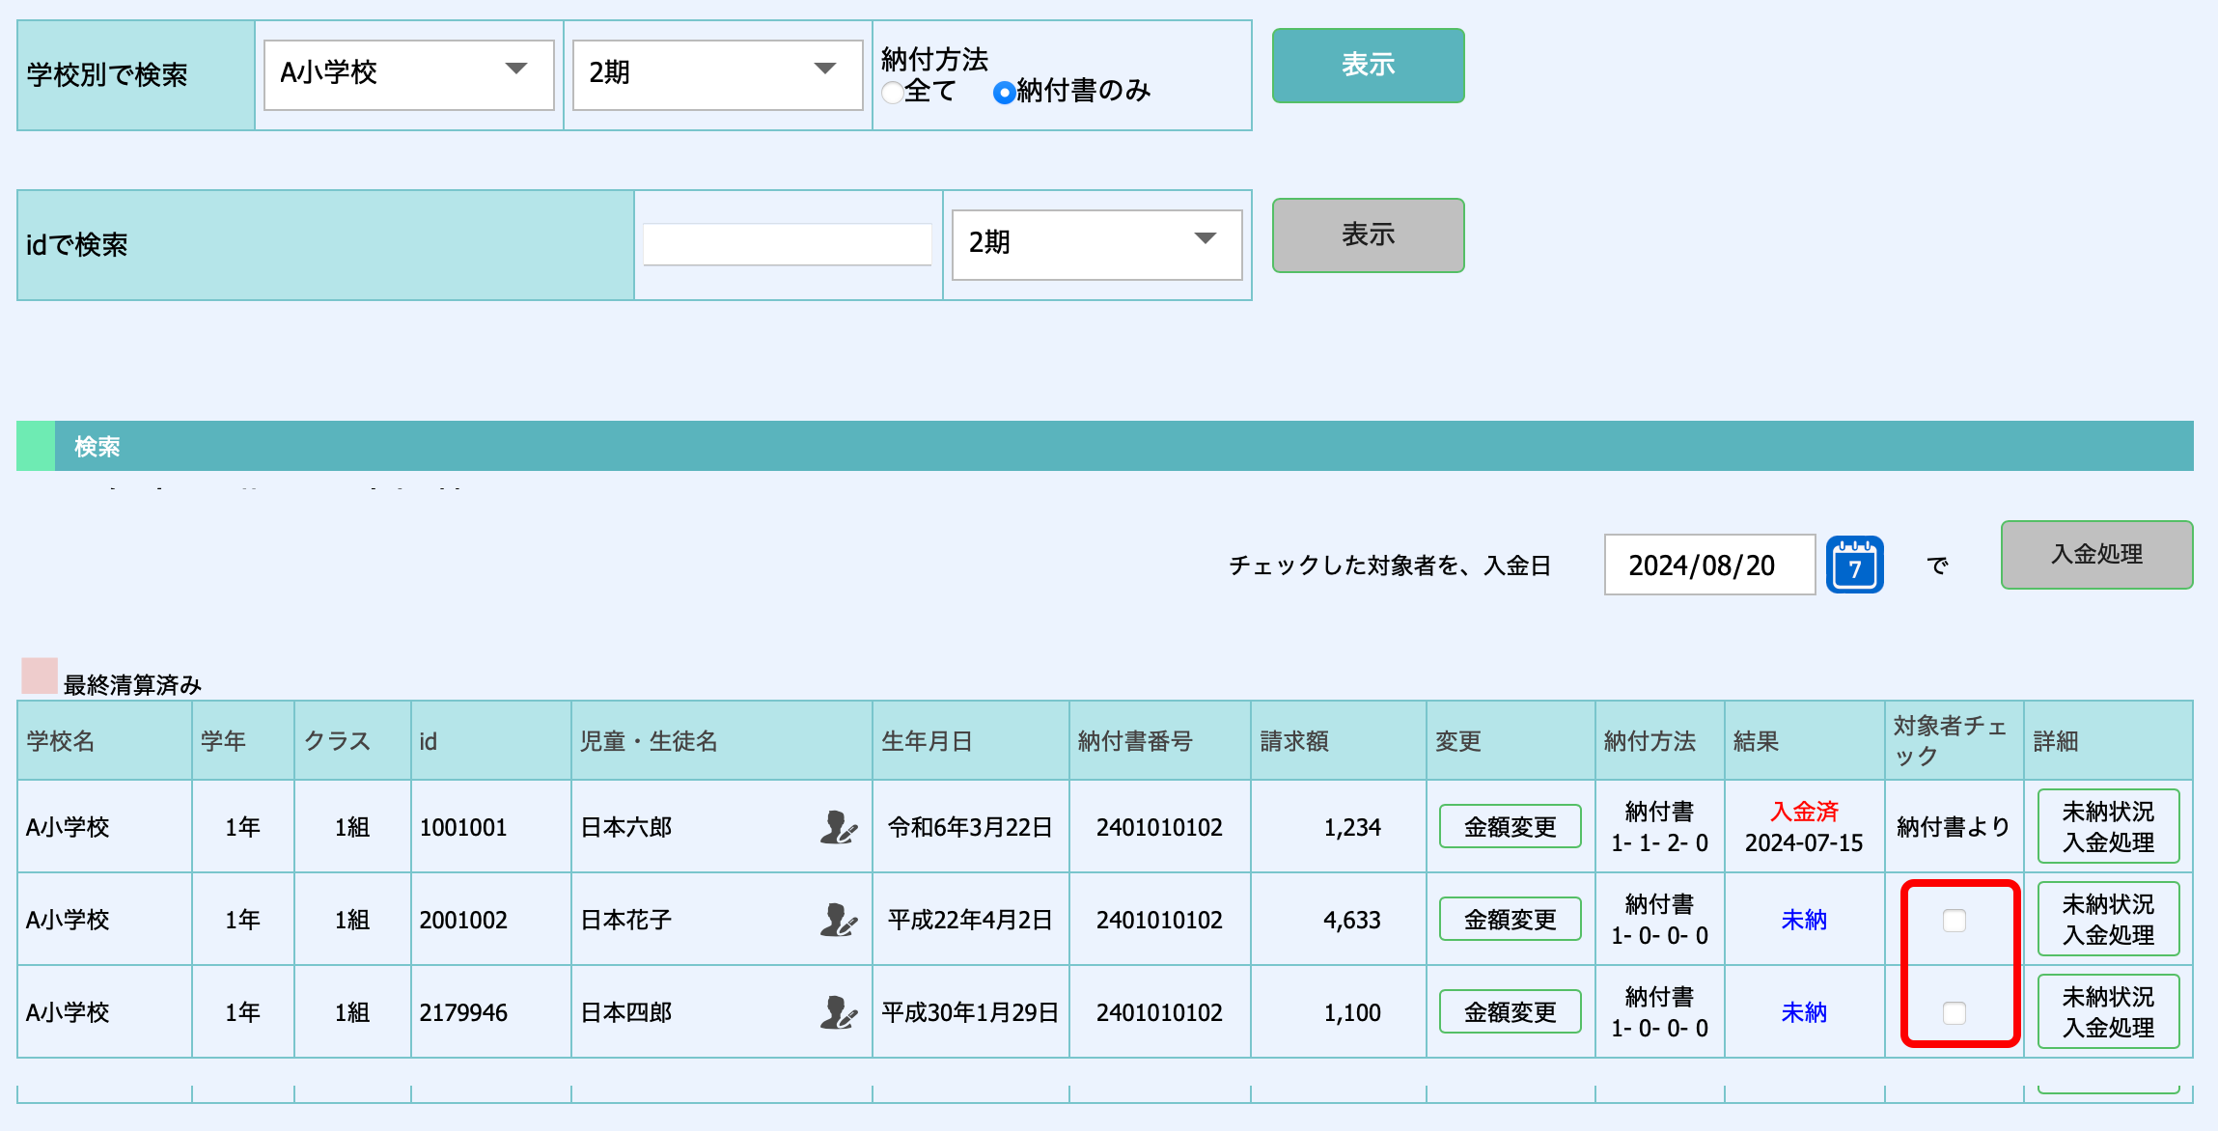Click edit-user icon beside 日本花子
Viewport: 2218px width, 1131px height.
click(x=838, y=920)
